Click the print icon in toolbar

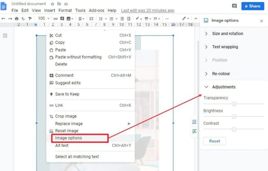(x=17, y=18)
